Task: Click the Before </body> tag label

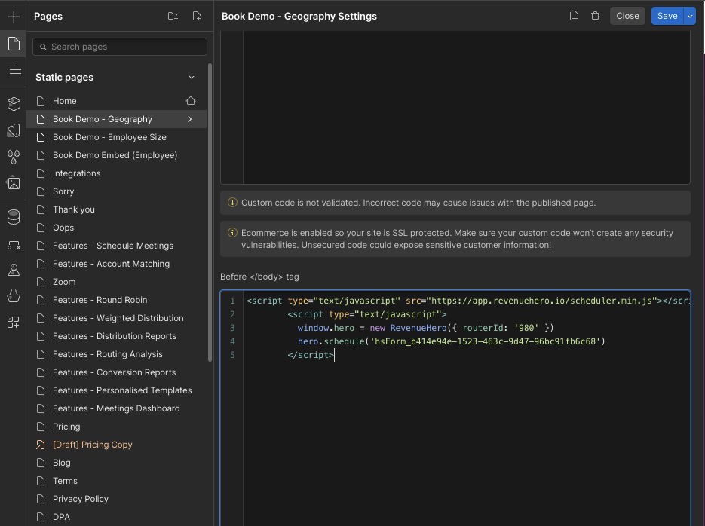Action: pyautogui.click(x=259, y=277)
